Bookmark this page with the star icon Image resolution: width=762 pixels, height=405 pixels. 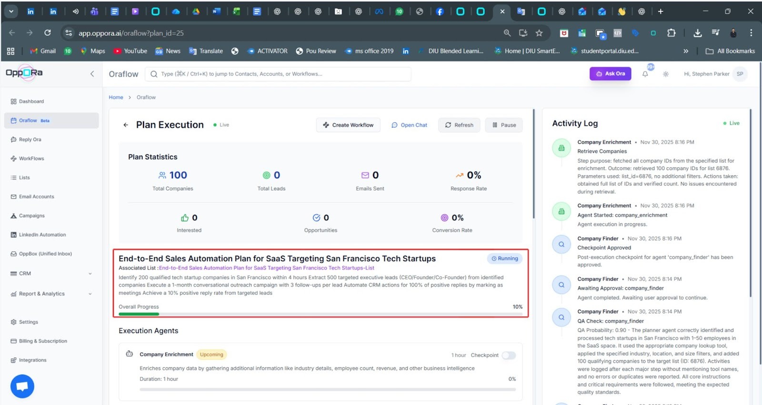click(x=539, y=33)
